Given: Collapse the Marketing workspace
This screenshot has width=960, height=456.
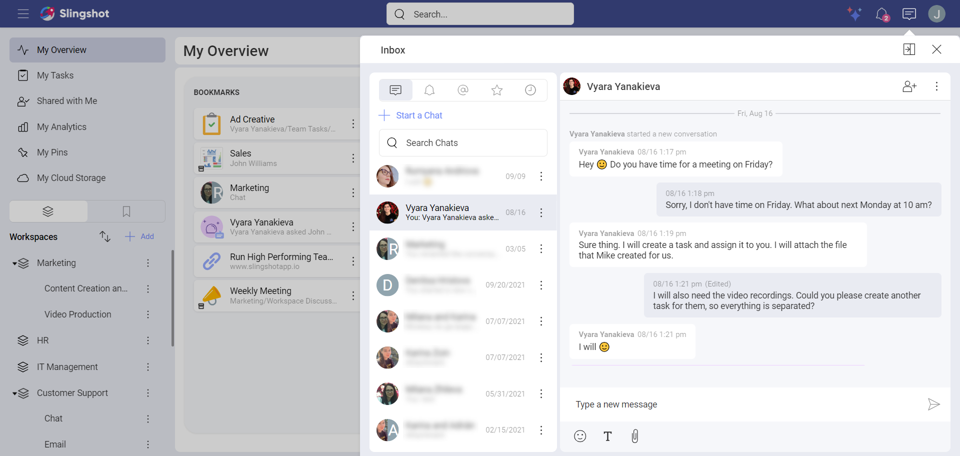Looking at the screenshot, I should pos(14,263).
